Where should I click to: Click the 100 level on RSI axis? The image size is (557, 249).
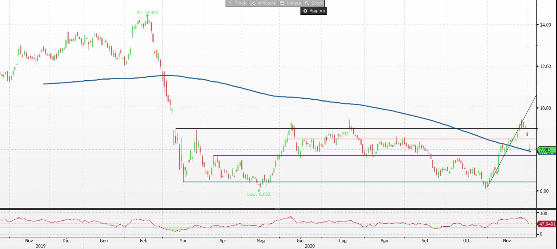tap(542, 213)
